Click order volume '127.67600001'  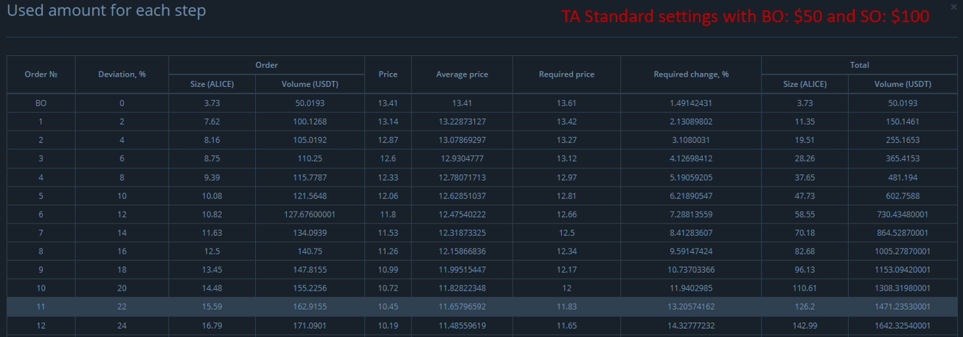(x=310, y=214)
